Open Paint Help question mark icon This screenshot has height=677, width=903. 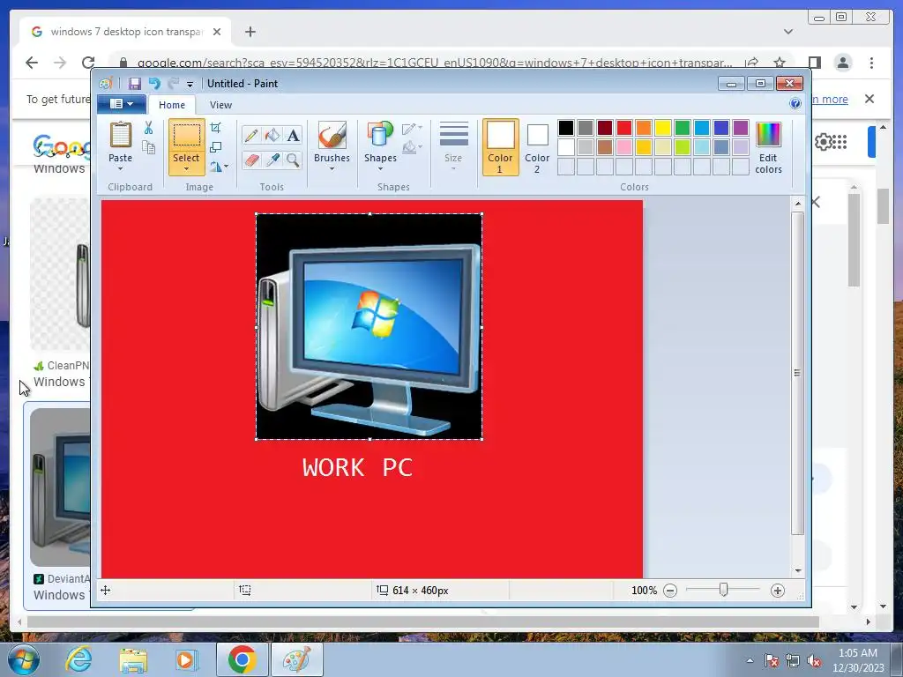point(795,104)
